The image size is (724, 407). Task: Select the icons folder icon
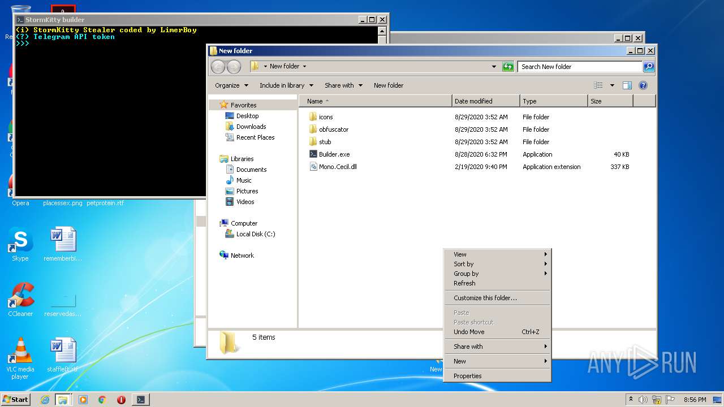[x=313, y=117]
